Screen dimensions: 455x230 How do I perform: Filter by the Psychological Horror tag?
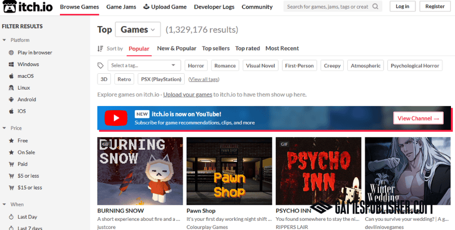point(414,66)
